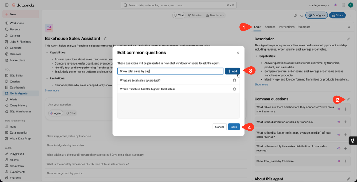Screen dimensions: 357x182
Task: Click the global search bar
Action: tap(179, 5)
